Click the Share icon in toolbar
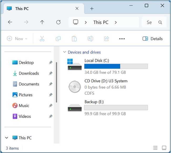Image resolution: width=171 pixels, height=153 pixels. coord(107,39)
